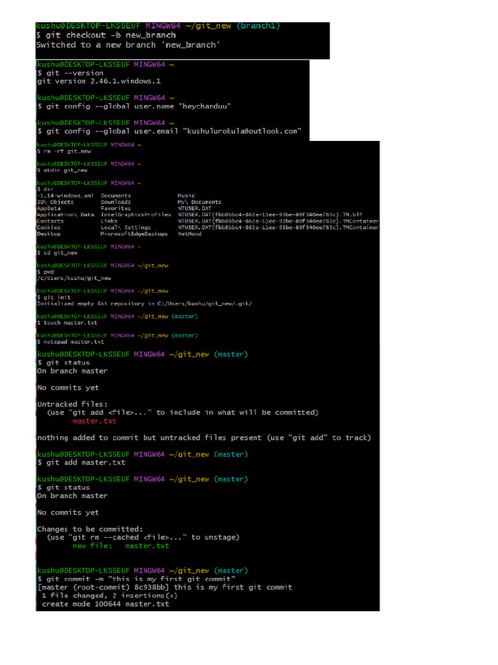Select the 'Desktop' entry in the dir listing

pyautogui.click(x=49, y=234)
